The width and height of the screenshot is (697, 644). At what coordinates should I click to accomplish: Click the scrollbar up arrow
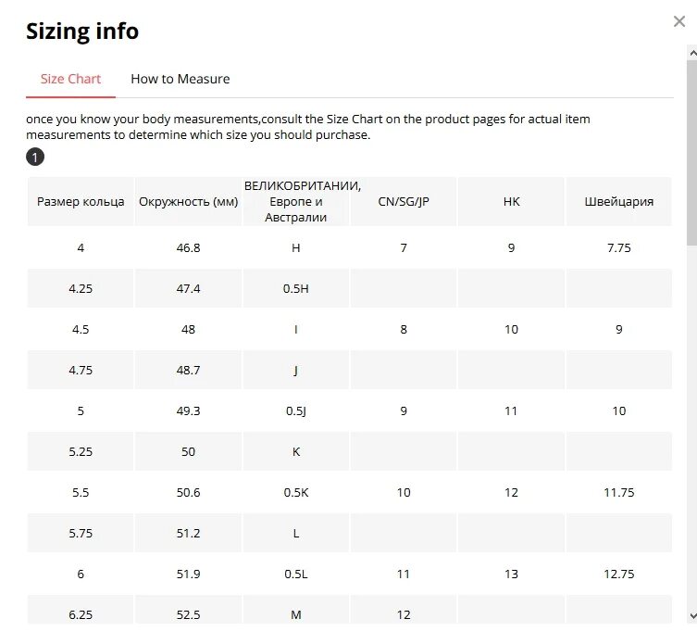[x=691, y=54]
